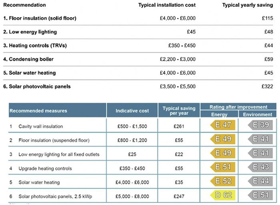Select the yellow D 62 energy rating arrow

click(x=223, y=195)
